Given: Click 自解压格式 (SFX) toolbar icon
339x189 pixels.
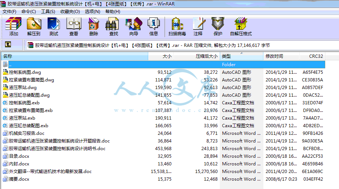Looking at the screenshot, I should pos(241,24).
